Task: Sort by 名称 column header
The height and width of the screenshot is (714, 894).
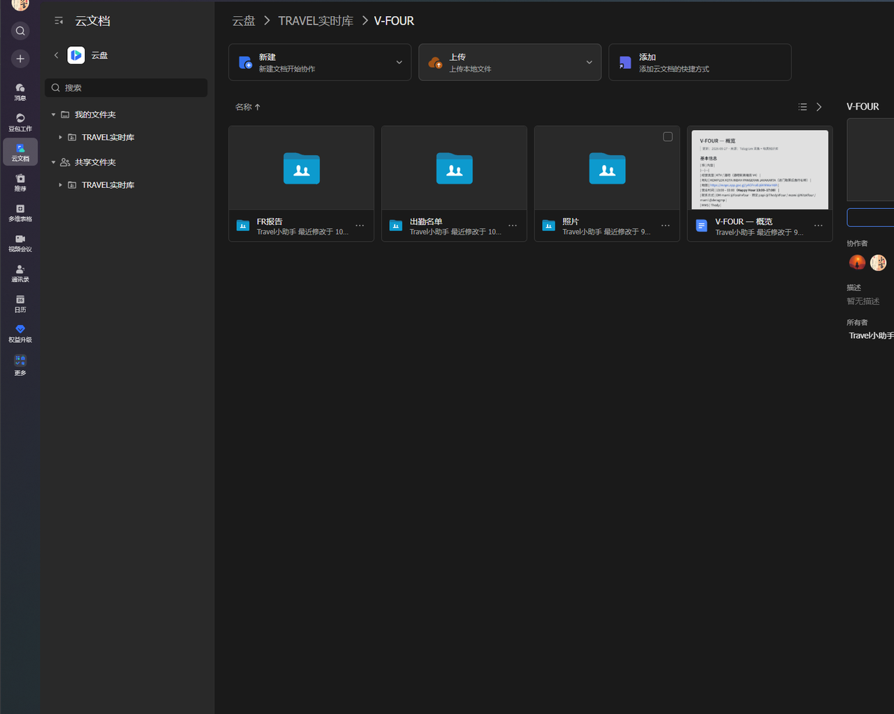Action: click(x=248, y=107)
